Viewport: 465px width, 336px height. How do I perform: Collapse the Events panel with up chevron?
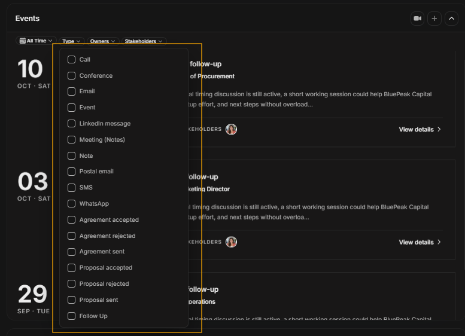pyautogui.click(x=451, y=19)
